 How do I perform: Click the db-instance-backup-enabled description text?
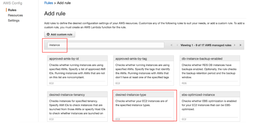[209, 71]
